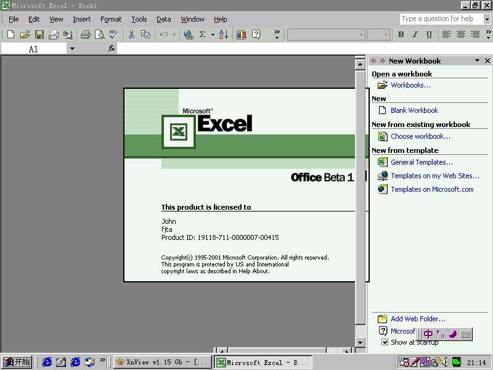This screenshot has width=493, height=370.
Task: Open the Tools menu
Action: [x=139, y=19]
